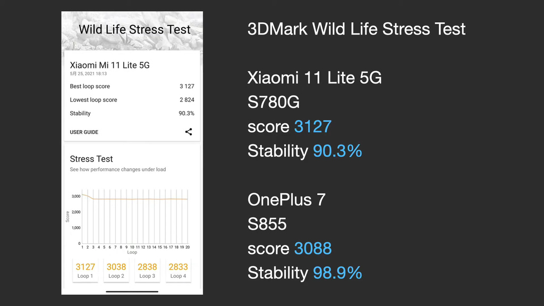
Task: Select the Loop 3 score card 2838
Action: point(147,270)
